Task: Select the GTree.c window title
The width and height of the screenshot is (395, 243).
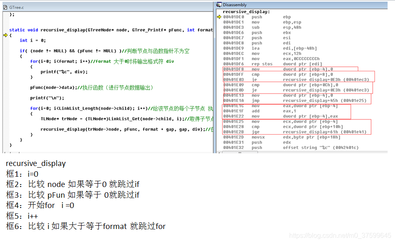Action: coord(16,7)
